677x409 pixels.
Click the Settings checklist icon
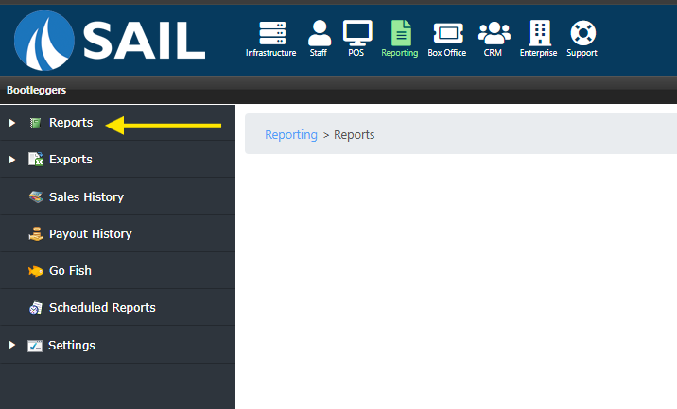[x=35, y=346]
